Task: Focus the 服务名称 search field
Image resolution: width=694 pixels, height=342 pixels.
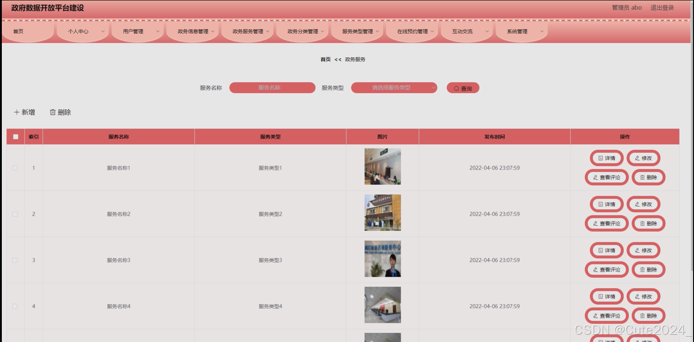Action: coord(272,88)
